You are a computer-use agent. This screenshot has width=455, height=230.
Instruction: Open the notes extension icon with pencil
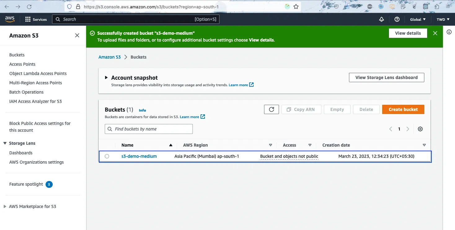tap(403, 7)
